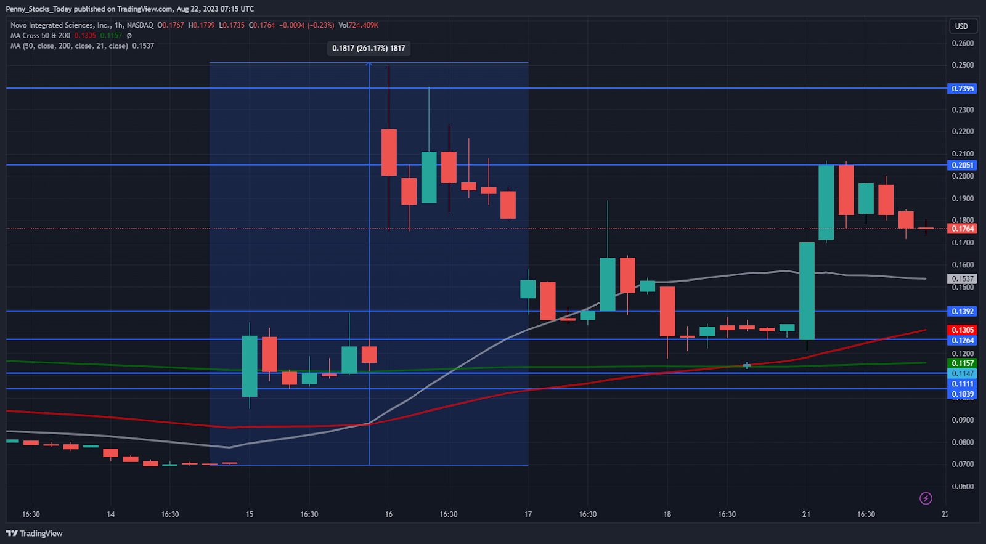Click the Vol724.409K volume value
986x544 pixels.
coord(359,25)
